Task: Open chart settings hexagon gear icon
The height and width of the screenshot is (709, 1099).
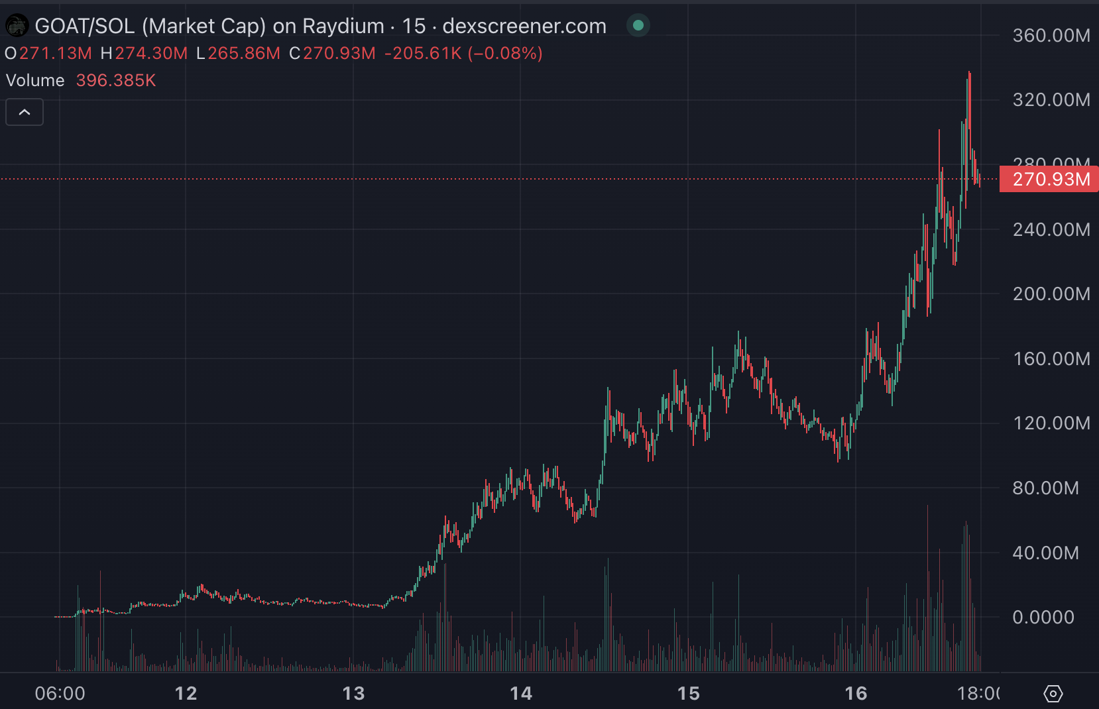Action: point(1053,693)
